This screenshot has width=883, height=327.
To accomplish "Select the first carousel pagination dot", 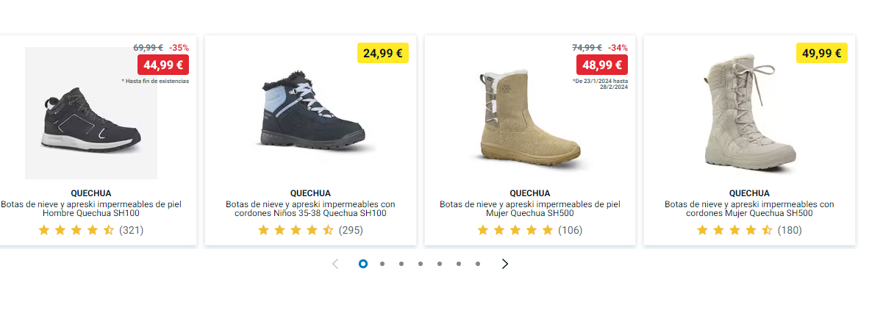I will pos(363,264).
